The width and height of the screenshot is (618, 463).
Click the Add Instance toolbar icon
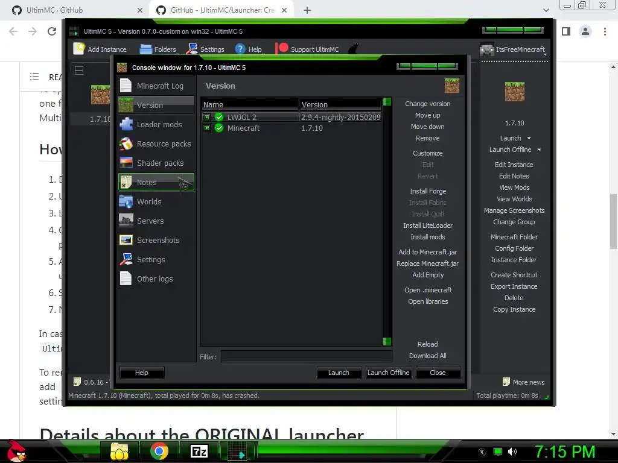coord(79,49)
